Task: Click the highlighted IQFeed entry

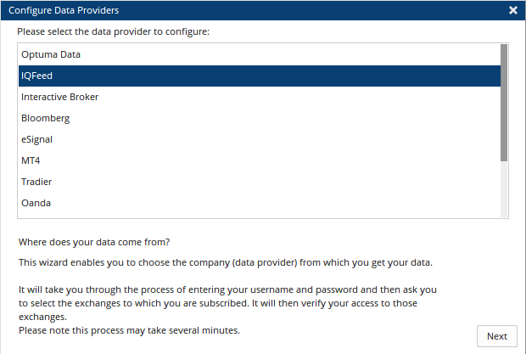Action: 260,76
